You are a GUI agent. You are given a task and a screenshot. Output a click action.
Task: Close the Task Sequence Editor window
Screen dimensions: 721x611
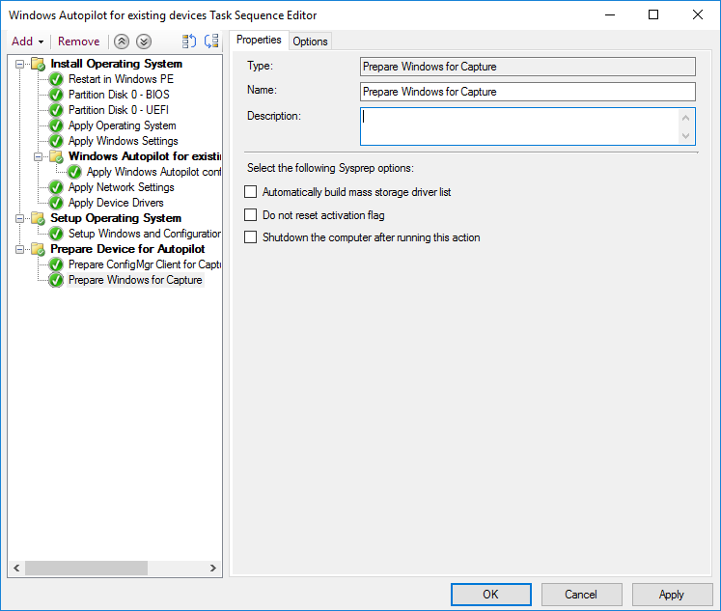click(x=697, y=15)
